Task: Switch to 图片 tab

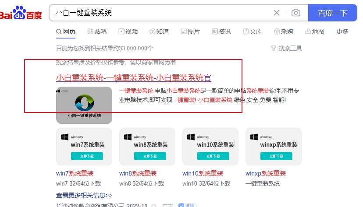Action: pos(190,32)
